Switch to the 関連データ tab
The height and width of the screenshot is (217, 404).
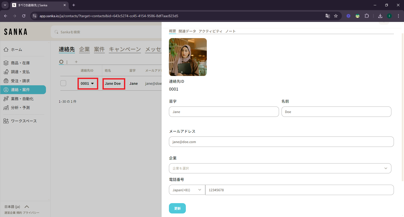pos(187,31)
